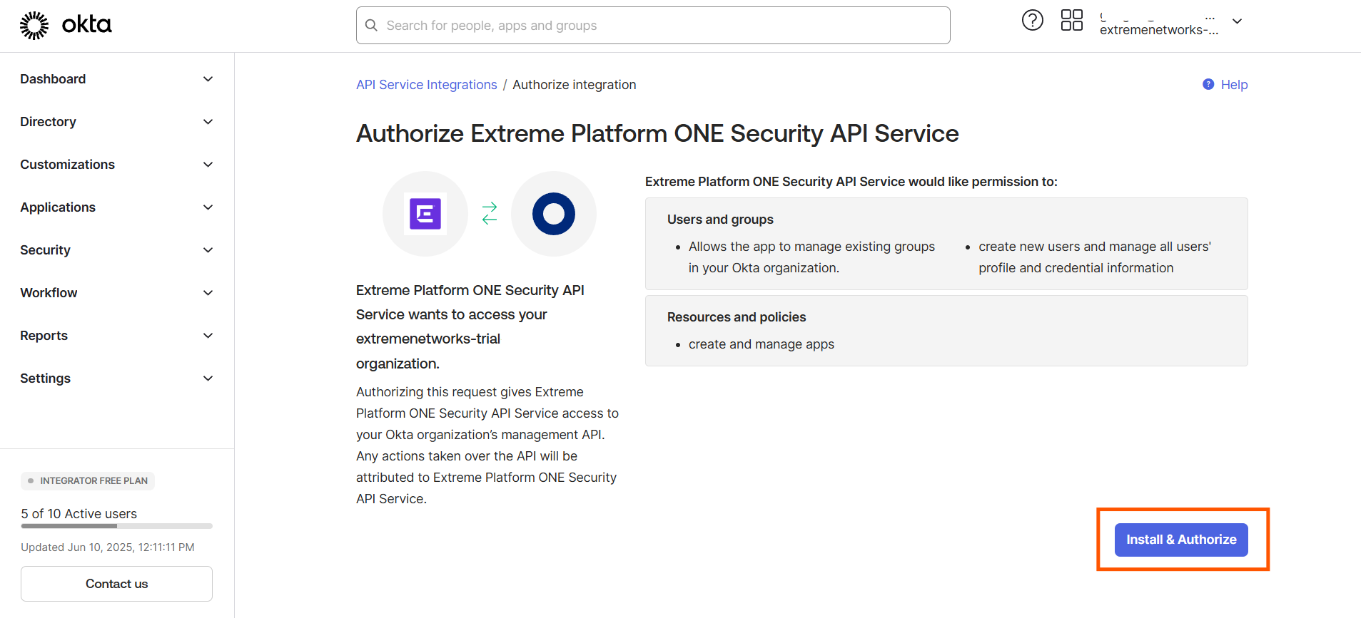Open Workflow in the sidebar

click(x=49, y=293)
